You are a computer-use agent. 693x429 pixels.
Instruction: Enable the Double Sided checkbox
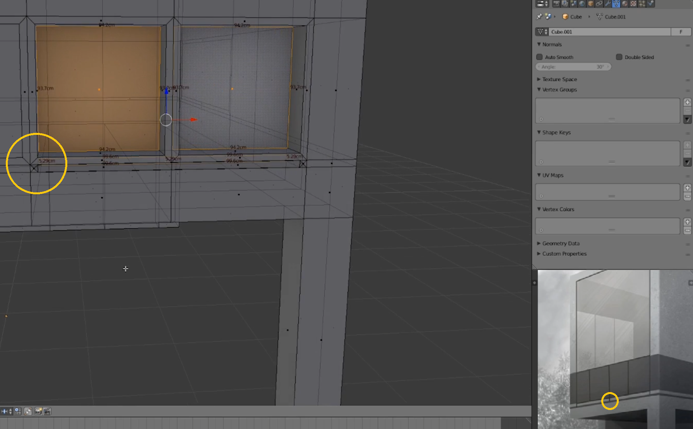(x=619, y=57)
